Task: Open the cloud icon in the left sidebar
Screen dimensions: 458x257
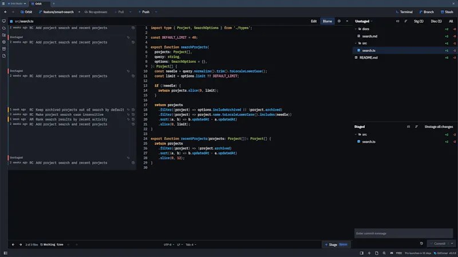Action: 4,28
